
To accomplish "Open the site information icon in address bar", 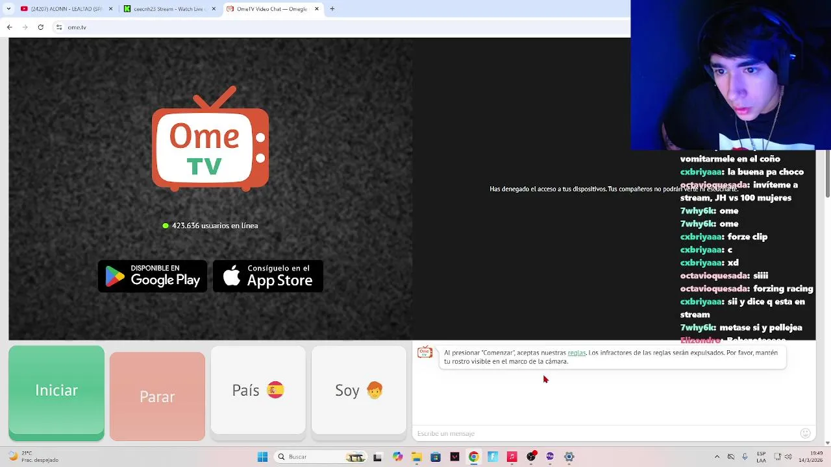I will coord(59,27).
